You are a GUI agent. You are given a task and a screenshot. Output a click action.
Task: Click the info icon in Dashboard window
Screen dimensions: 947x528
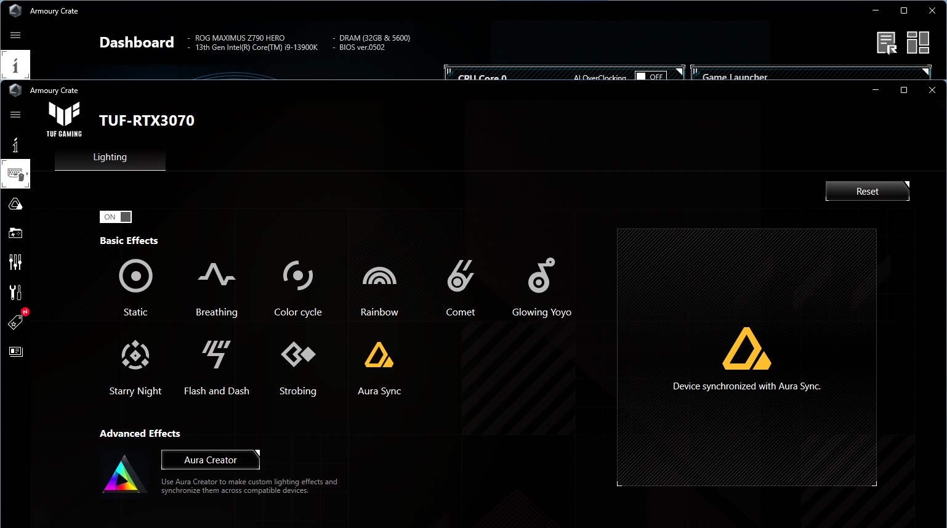point(15,65)
